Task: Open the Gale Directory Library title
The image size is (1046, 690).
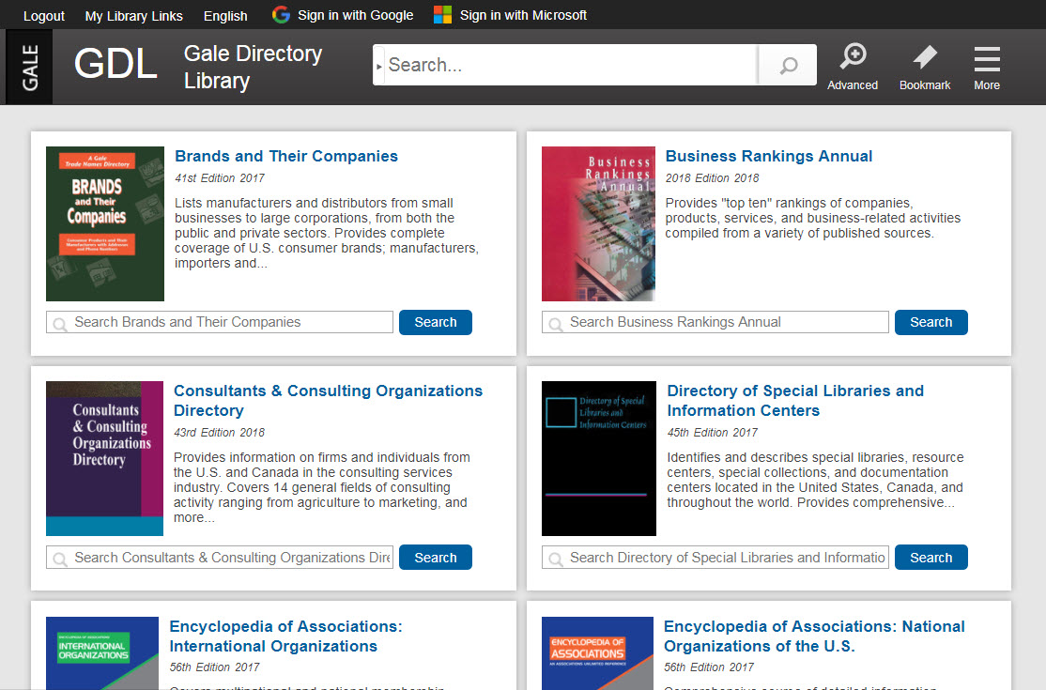Action: [253, 67]
